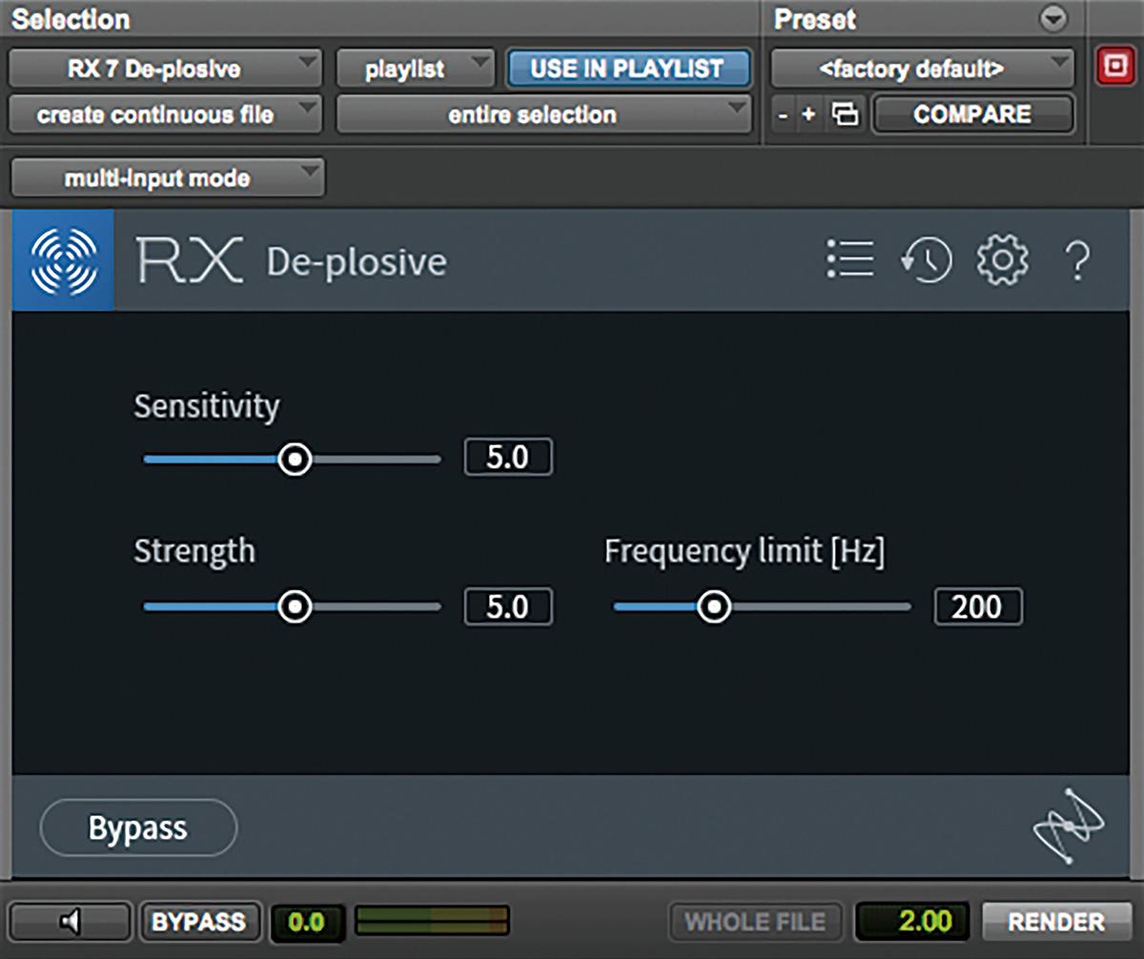Click the Strength label
The image size is (1144, 959).
(194, 551)
